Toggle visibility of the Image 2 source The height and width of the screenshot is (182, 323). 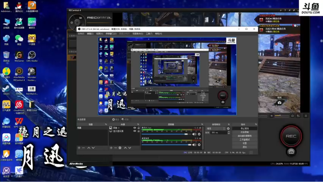tap(134, 128)
